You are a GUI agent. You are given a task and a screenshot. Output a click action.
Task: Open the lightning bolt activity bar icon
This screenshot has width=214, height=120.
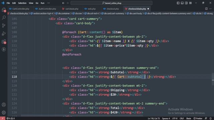pos(4,49)
